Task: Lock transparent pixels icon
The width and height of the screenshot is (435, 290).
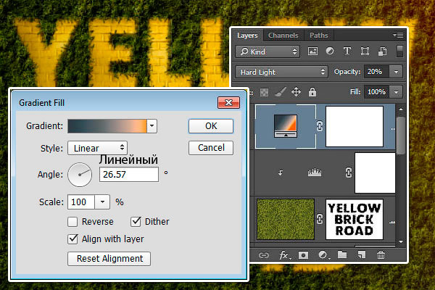Action: [264, 92]
